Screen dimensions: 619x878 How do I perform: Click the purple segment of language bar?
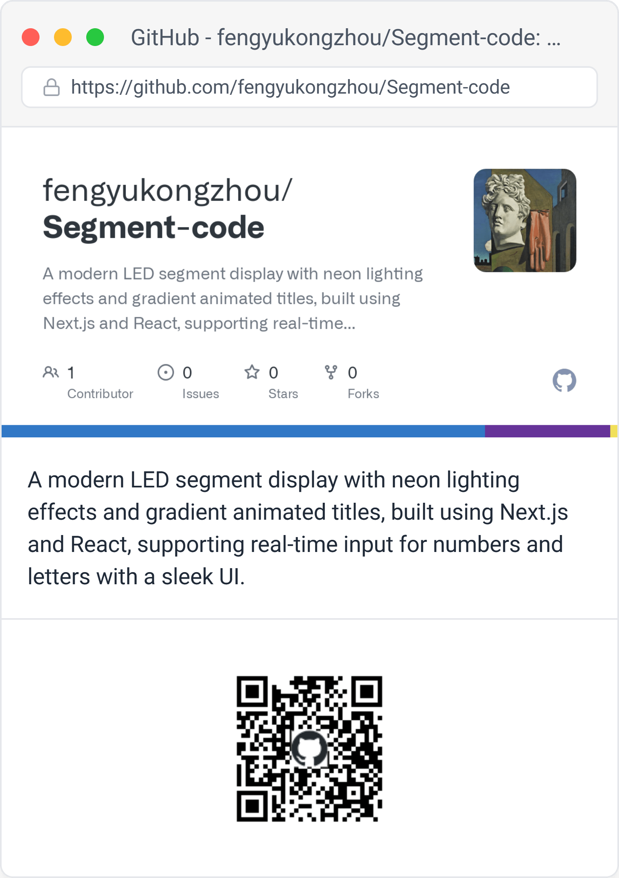click(x=547, y=431)
